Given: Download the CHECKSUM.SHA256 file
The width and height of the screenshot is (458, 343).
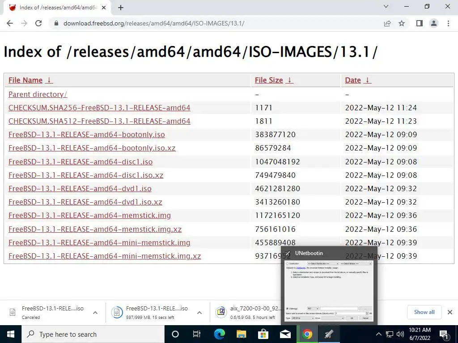Looking at the screenshot, I should [99, 108].
